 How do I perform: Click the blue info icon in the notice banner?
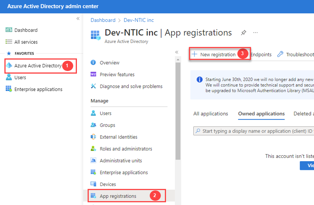coord(199,80)
